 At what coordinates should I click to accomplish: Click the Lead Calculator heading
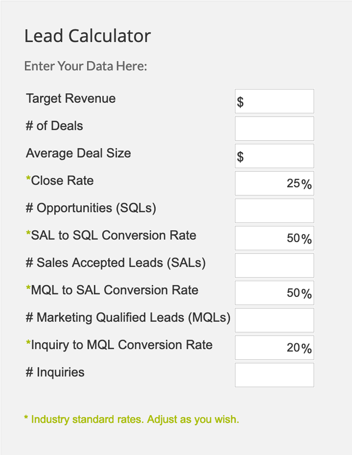coord(88,36)
